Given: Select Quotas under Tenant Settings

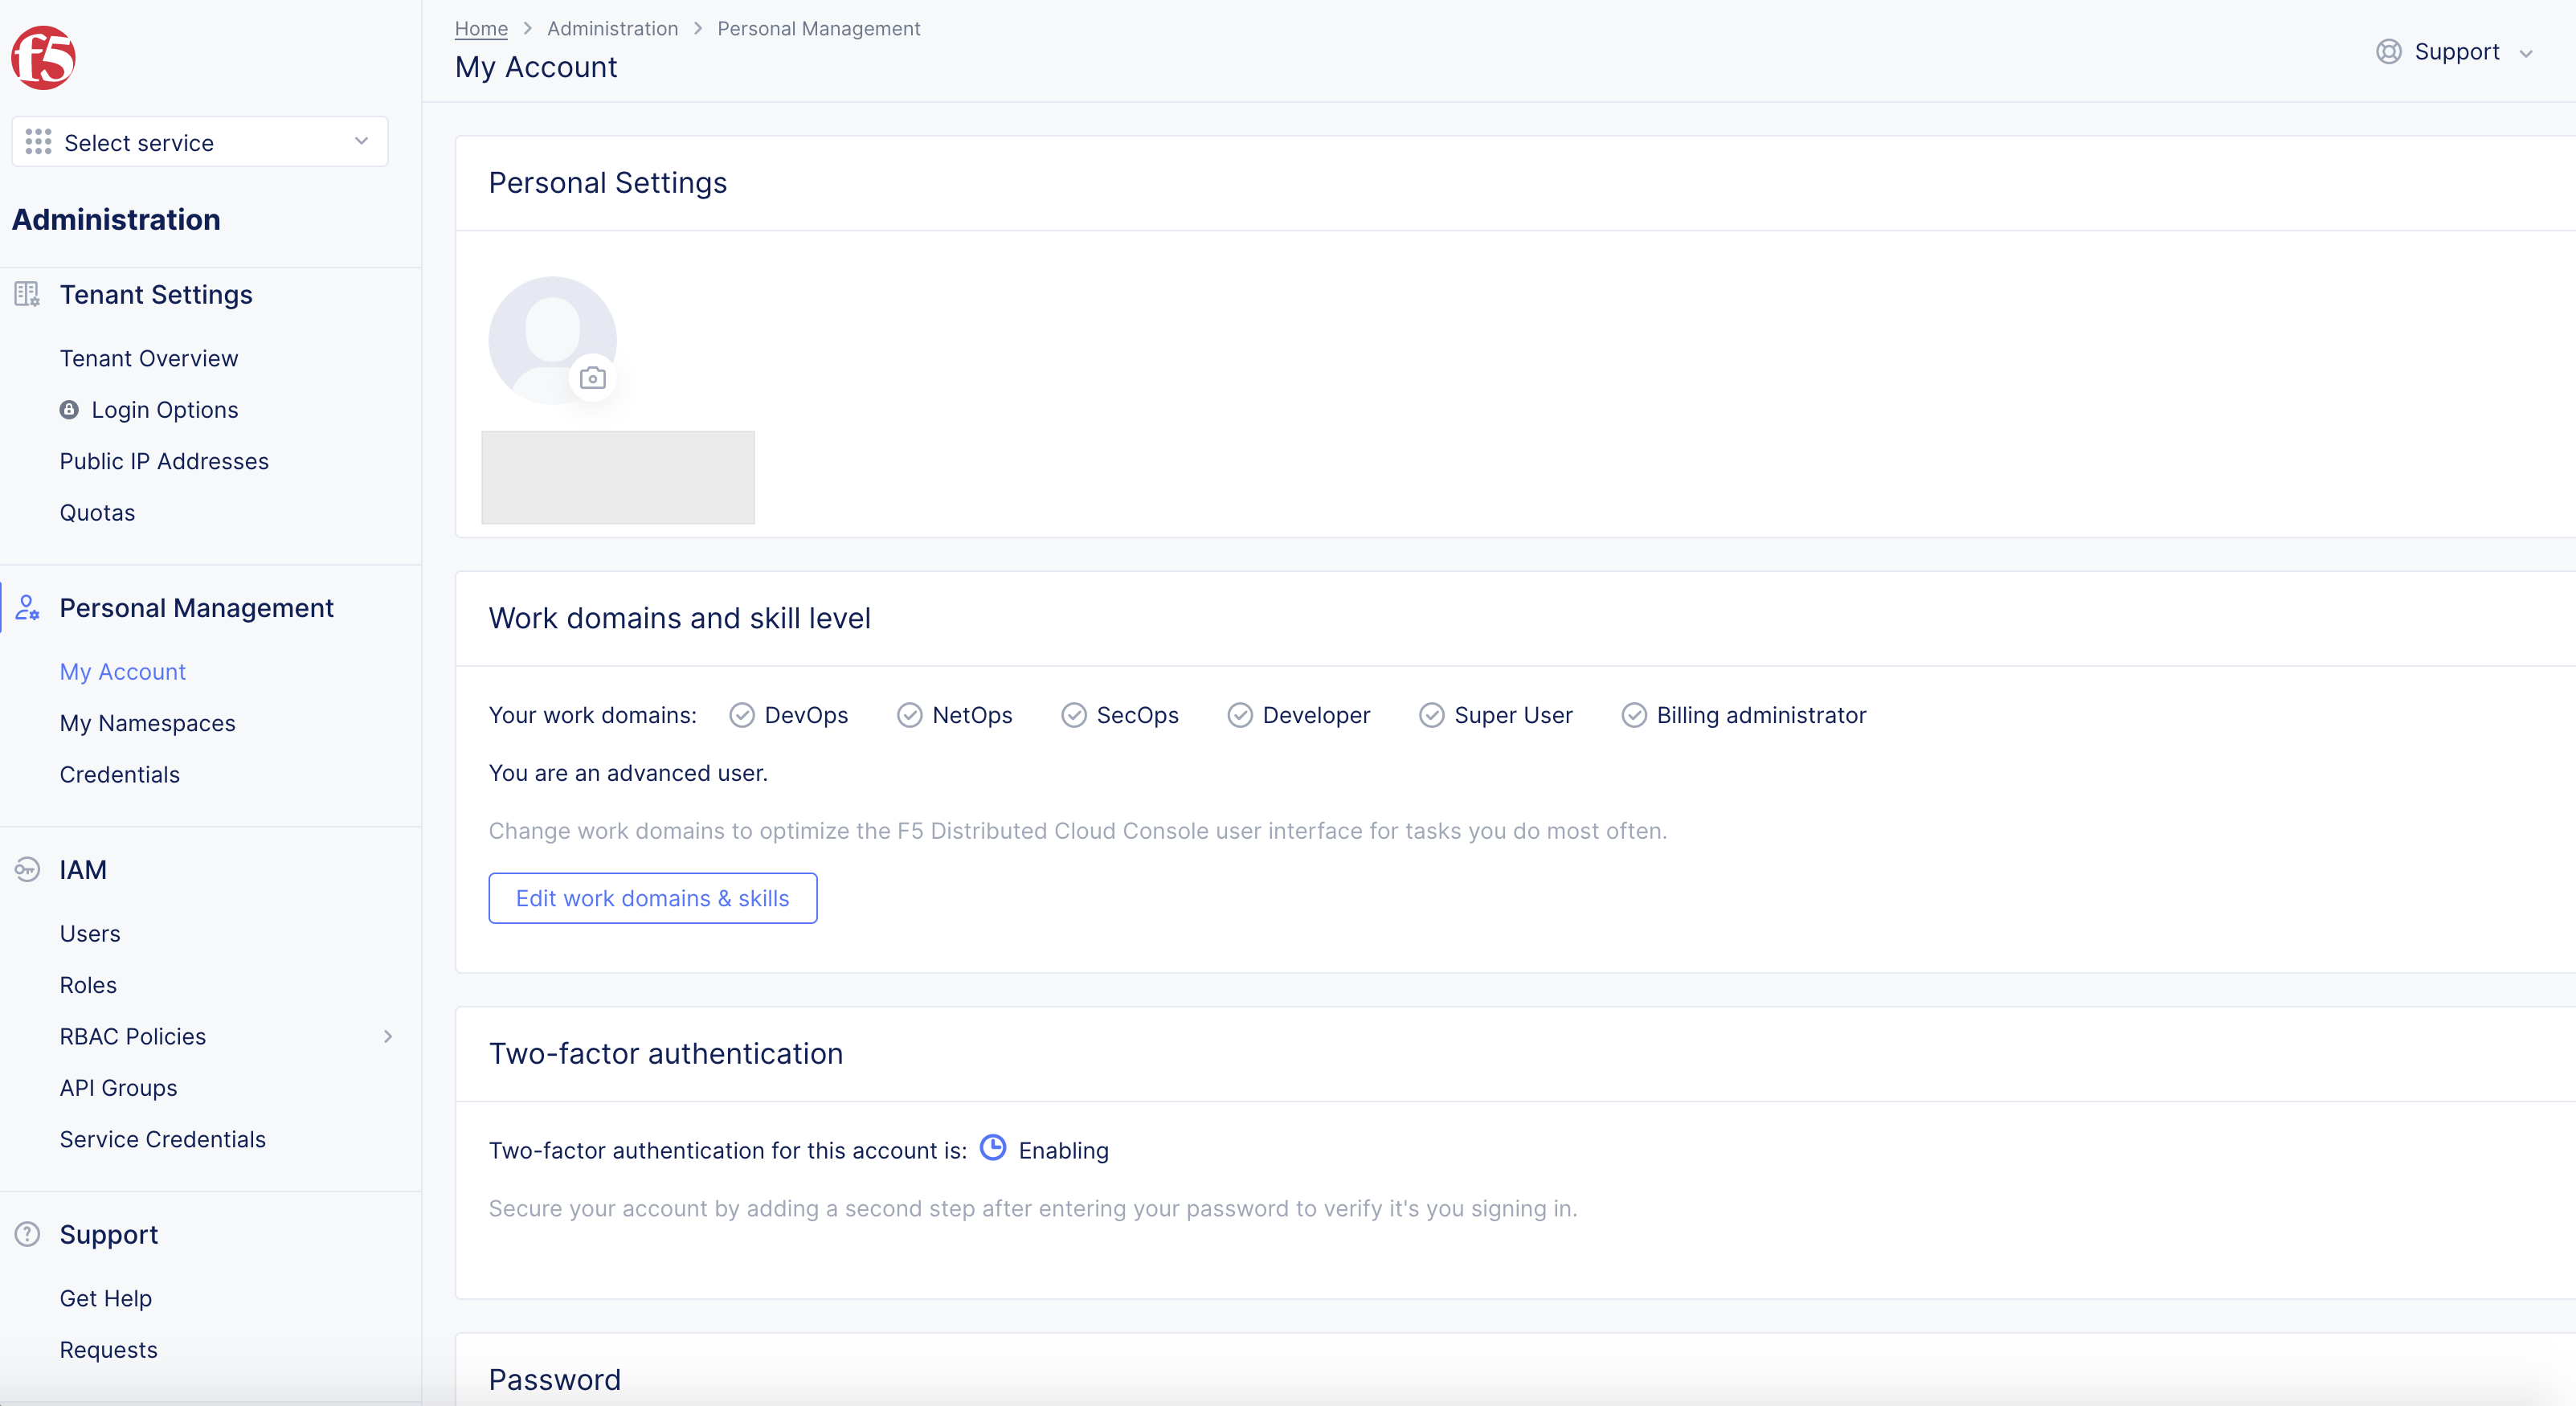Looking at the screenshot, I should tap(97, 512).
